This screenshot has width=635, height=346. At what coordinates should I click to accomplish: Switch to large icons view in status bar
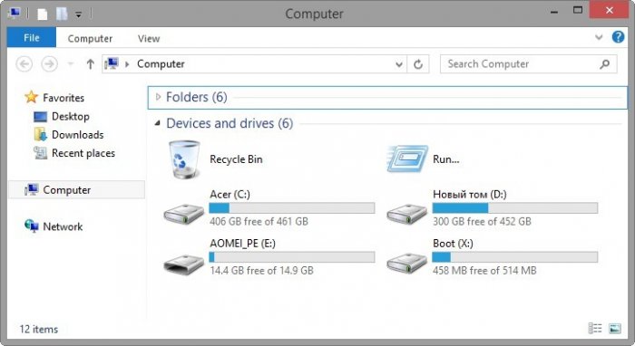click(x=615, y=328)
